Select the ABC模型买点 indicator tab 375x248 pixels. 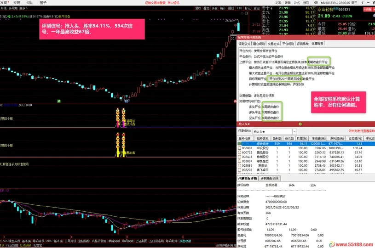(x=11, y=240)
